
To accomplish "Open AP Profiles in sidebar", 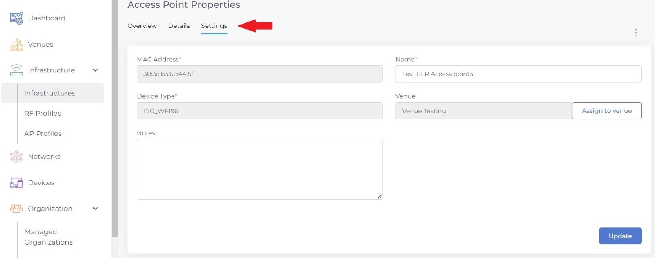I will click(43, 133).
